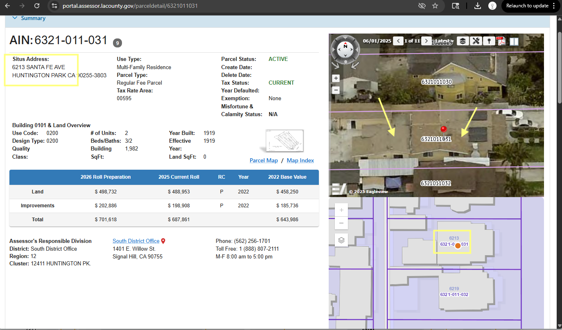Go to next aerial image

(x=427, y=41)
